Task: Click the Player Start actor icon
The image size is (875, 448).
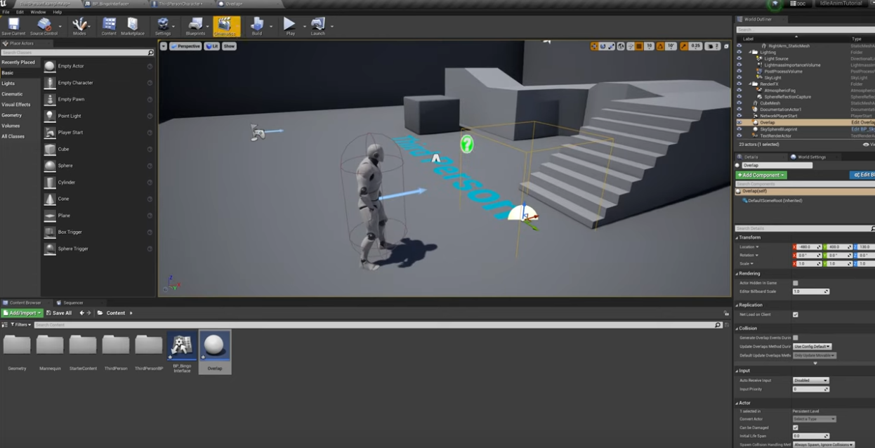Action: [50, 133]
